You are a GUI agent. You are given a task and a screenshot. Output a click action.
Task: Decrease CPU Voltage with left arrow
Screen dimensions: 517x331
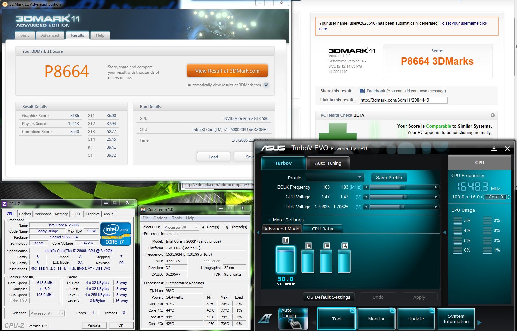[366, 197]
